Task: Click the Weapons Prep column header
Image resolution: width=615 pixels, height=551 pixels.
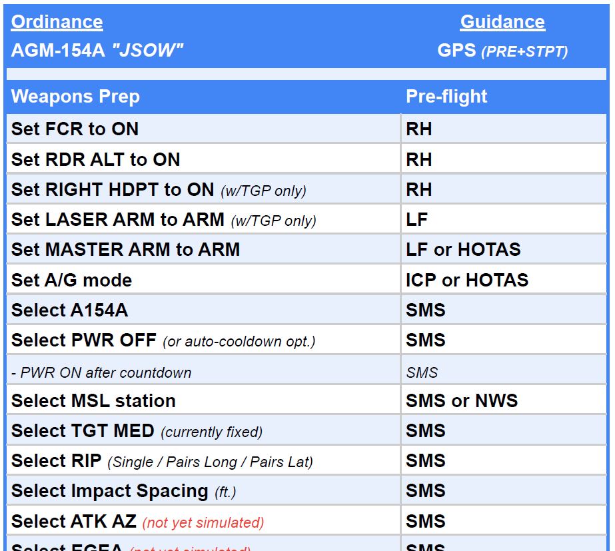Action: click(x=76, y=97)
